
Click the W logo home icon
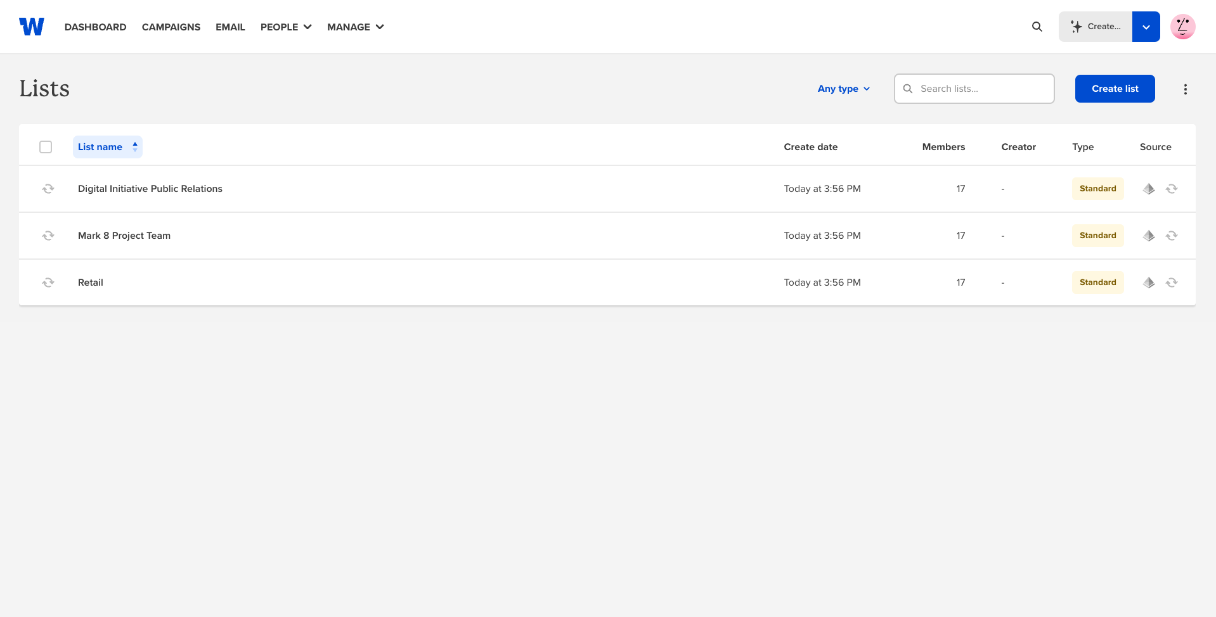[x=32, y=27]
